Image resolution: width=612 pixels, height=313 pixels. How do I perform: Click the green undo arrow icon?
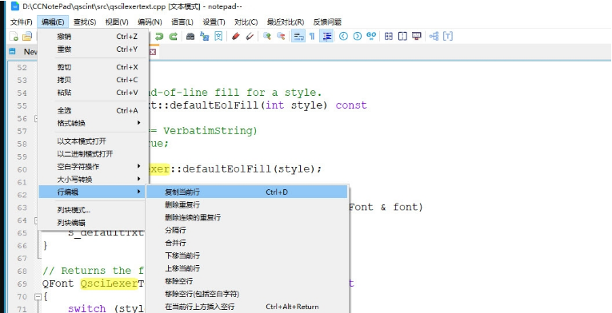[159, 37]
